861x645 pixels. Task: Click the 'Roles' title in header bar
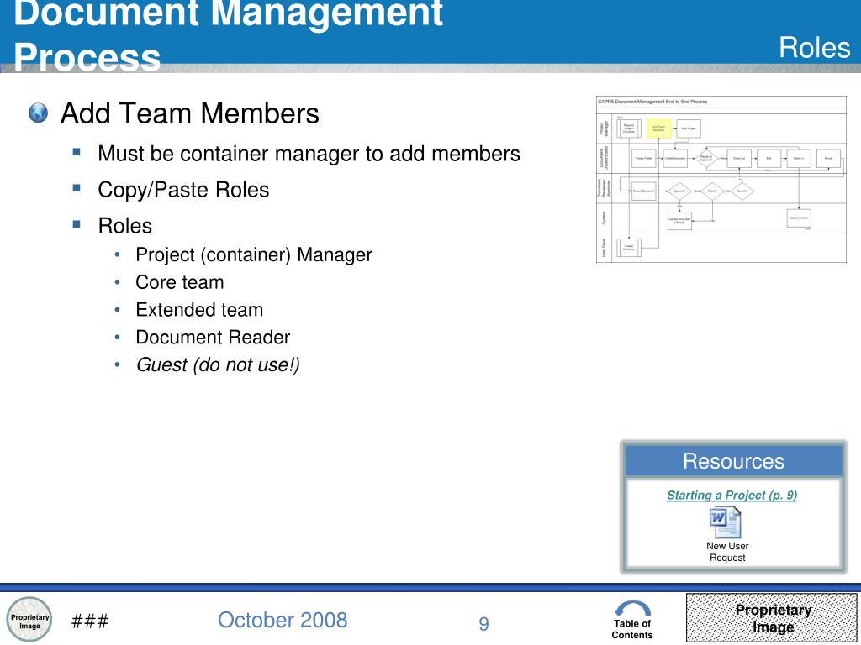814,48
